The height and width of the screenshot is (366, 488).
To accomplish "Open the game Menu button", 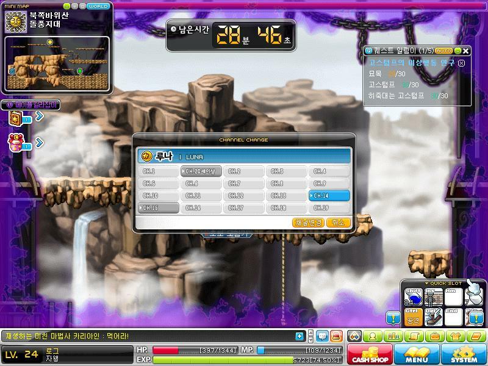I will point(417,354).
